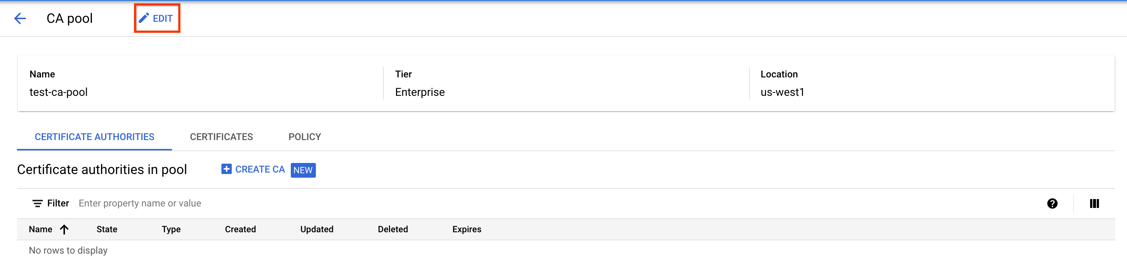Viewport: 1127px width, 261px height.
Task: Switch to the Certificates tab
Action: tap(221, 137)
